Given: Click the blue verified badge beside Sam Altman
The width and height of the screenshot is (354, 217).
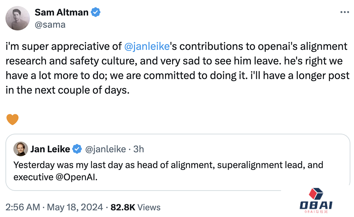Looking at the screenshot, I should click(x=96, y=12).
